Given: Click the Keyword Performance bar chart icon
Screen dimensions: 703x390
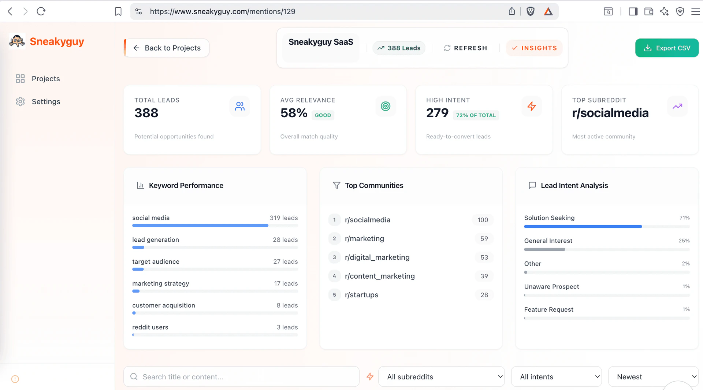Looking at the screenshot, I should coord(140,185).
